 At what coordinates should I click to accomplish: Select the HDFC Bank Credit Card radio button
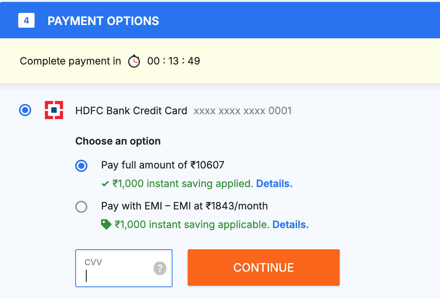(x=25, y=110)
